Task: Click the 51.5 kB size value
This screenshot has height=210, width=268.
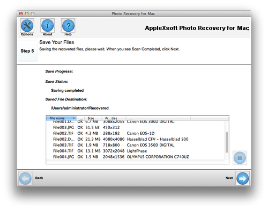Action: 92,127
